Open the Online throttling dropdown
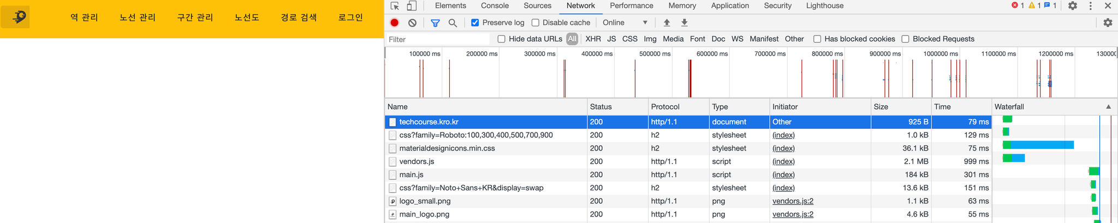This screenshot has height=223, width=1118. tap(625, 23)
